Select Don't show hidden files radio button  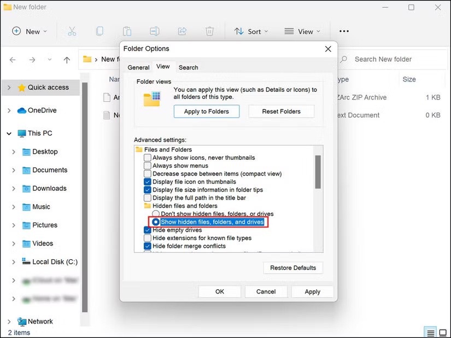pyautogui.click(x=156, y=214)
